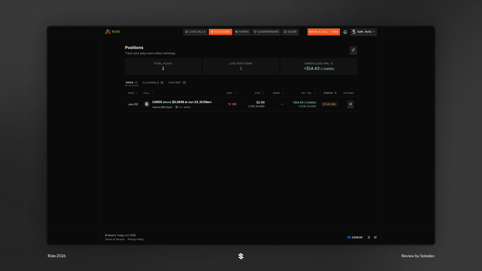Open notifications bell
The height and width of the screenshot is (271, 482).
point(345,32)
